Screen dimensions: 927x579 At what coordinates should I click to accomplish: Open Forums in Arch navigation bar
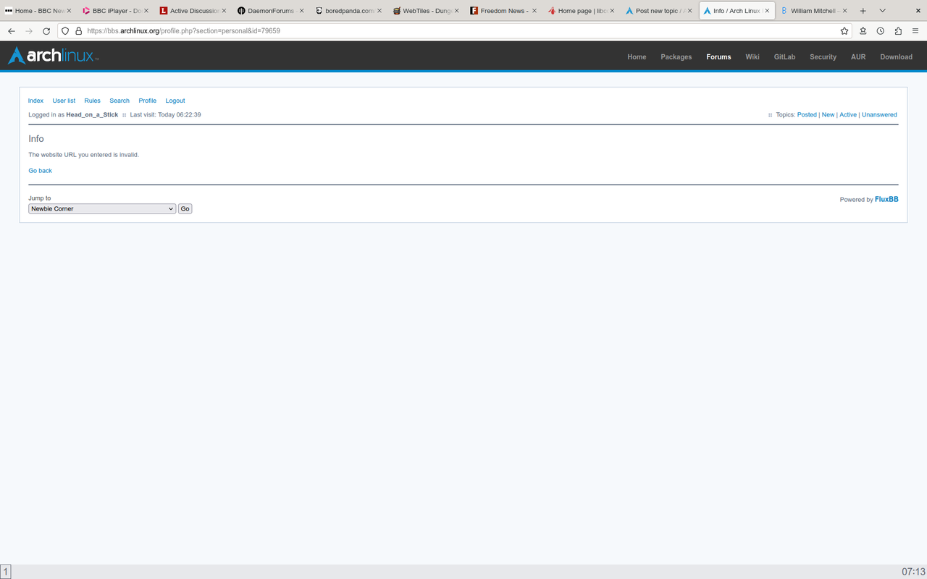718,56
